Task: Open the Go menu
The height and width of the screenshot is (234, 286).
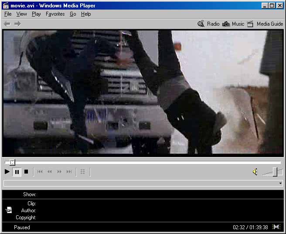Action: 73,14
